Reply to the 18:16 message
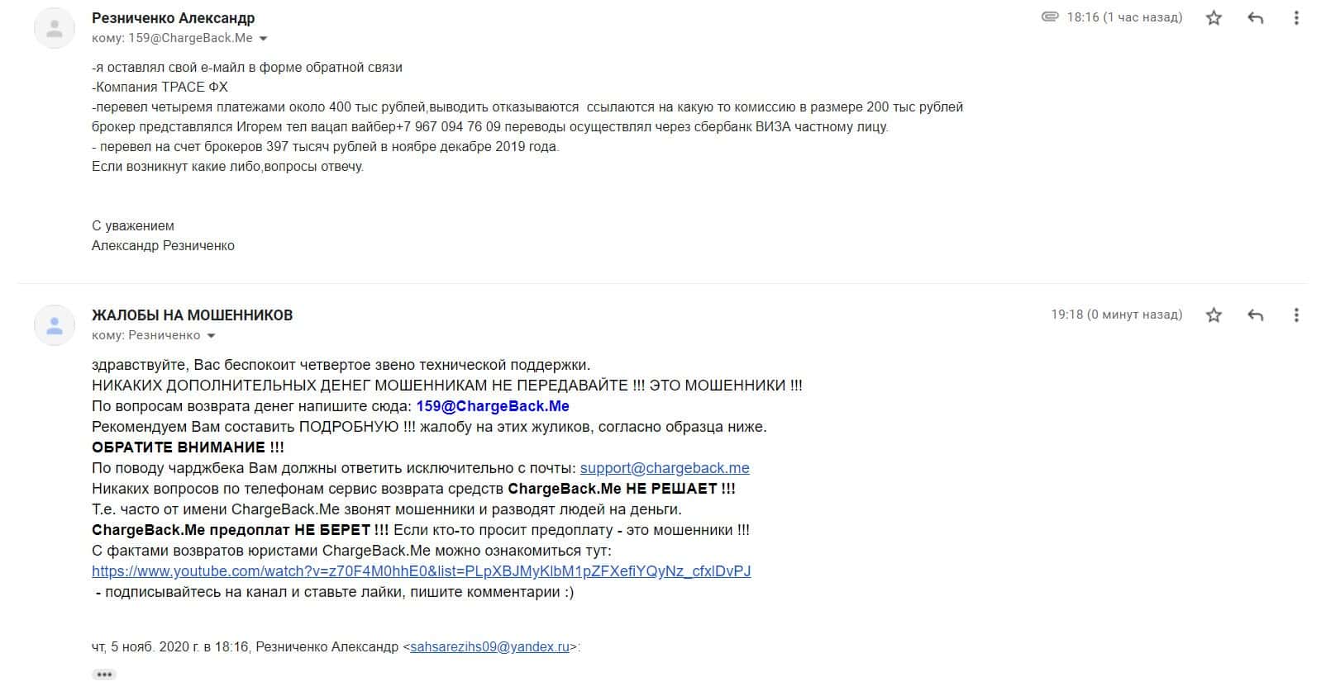 pyautogui.click(x=1255, y=17)
